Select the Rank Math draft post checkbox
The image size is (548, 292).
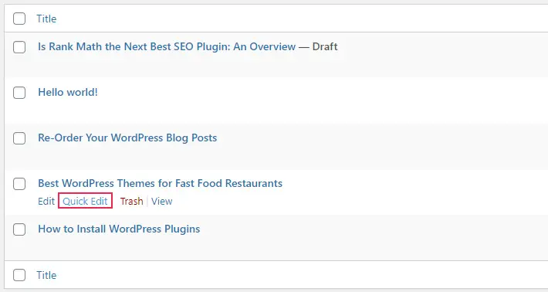click(19, 47)
